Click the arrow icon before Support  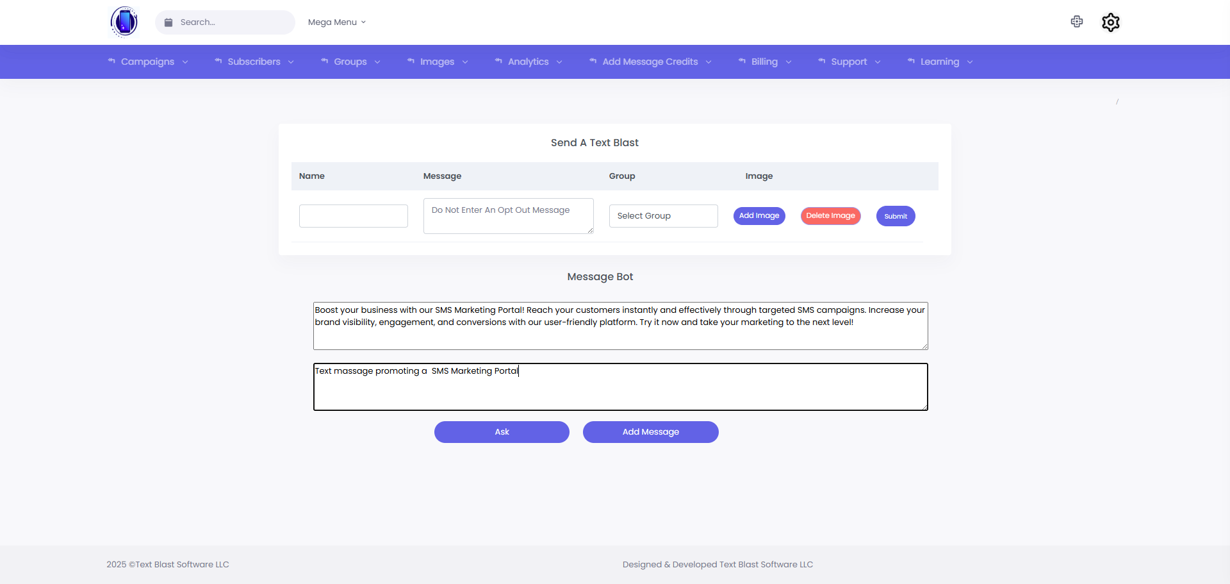click(822, 62)
